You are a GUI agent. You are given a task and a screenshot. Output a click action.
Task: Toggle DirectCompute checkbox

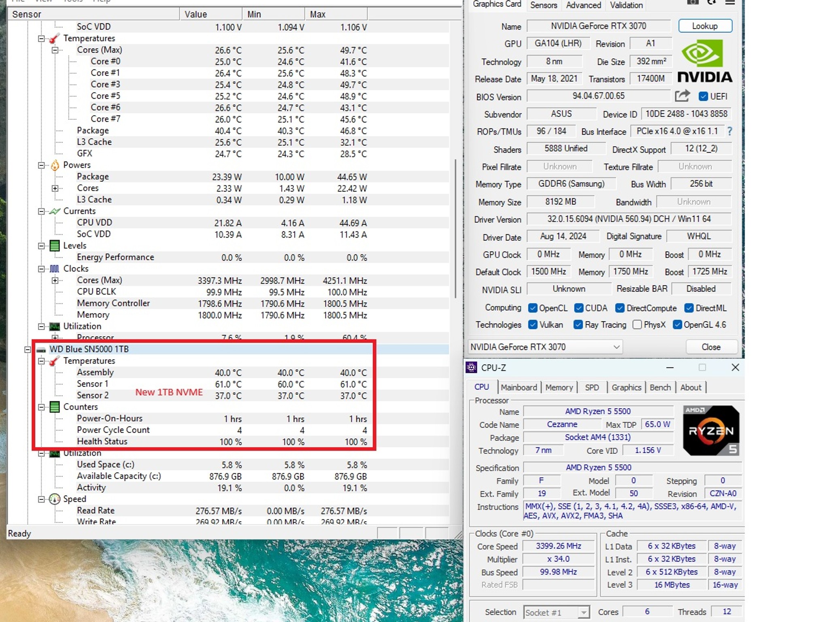[x=620, y=308]
